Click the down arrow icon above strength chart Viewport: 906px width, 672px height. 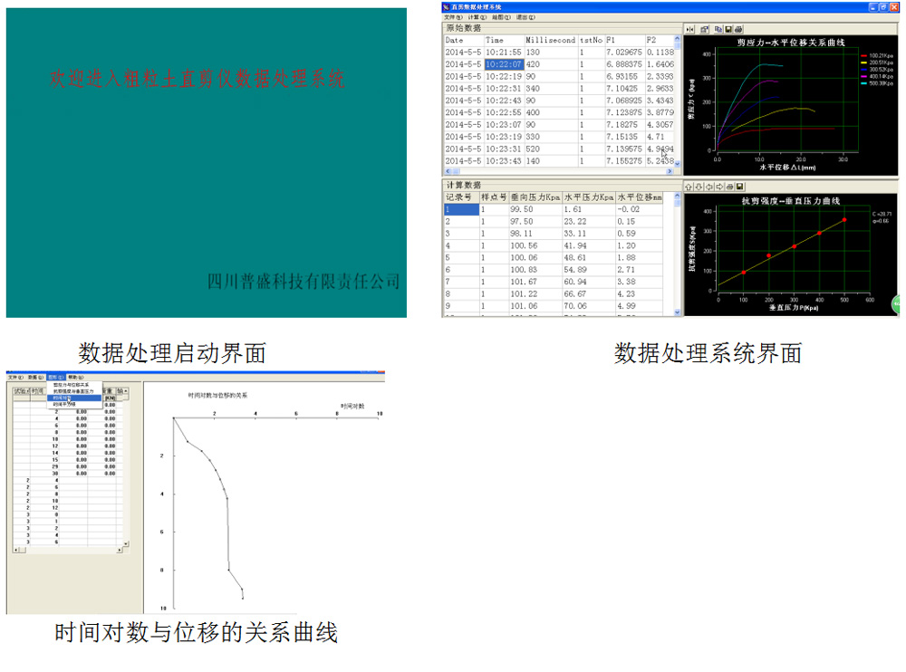(699, 187)
